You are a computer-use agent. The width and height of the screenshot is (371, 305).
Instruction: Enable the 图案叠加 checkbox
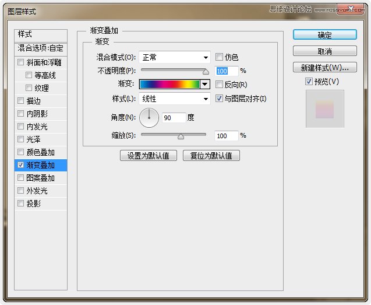(x=20, y=177)
